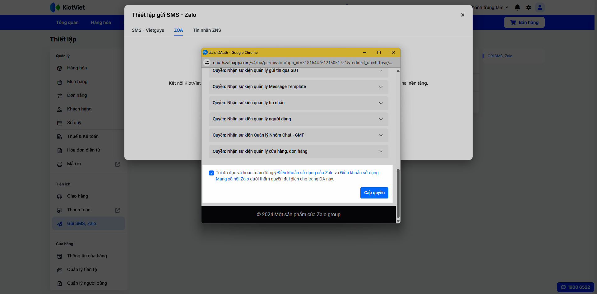Viewport: 597px width, 294px height.
Task: Open Tổng quan in top navigation
Action: [67, 22]
